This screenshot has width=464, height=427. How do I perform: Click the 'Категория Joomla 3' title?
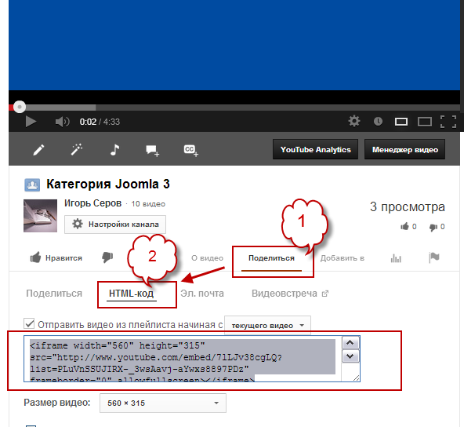point(108,184)
